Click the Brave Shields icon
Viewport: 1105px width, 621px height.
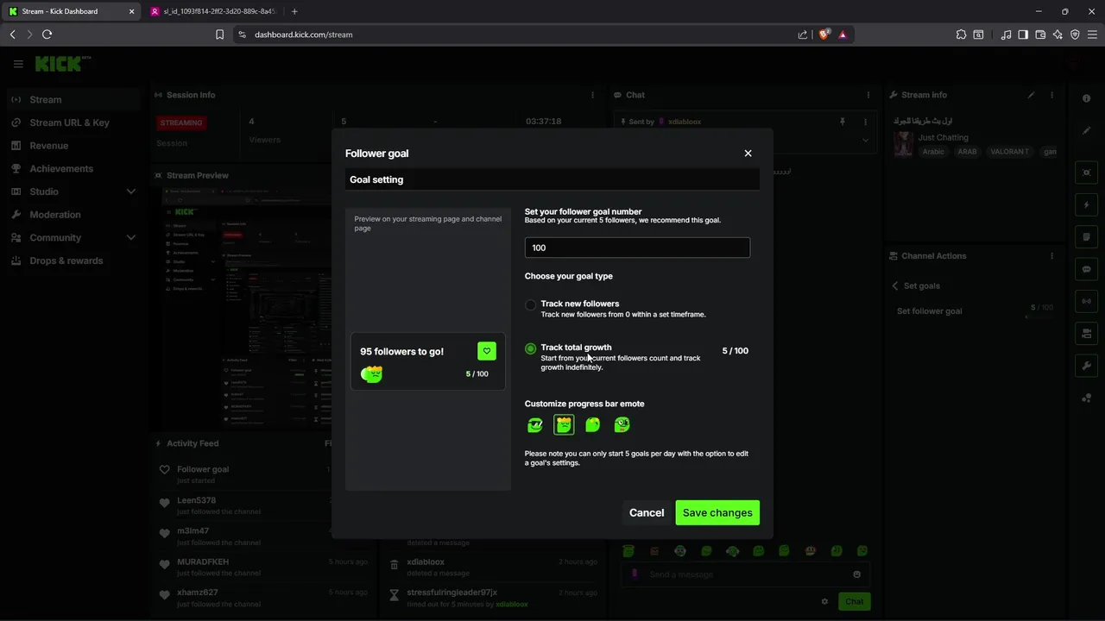pyautogui.click(x=824, y=34)
